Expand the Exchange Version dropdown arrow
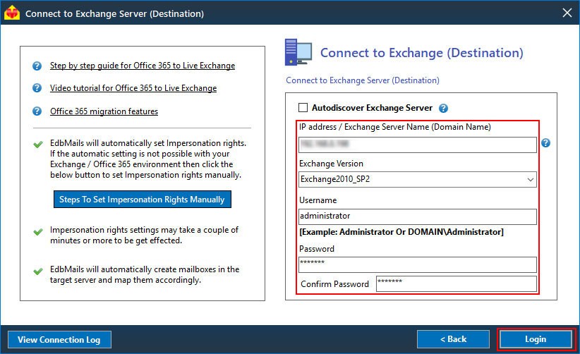 (530, 180)
